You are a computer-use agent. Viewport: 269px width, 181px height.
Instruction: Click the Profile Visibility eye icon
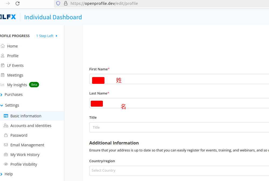pyautogui.click(x=6, y=164)
